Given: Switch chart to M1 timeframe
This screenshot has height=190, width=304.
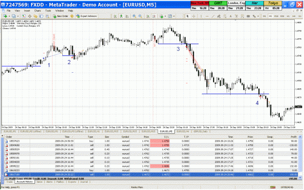Looking at the screenshot, I should [x=264, y=16].
